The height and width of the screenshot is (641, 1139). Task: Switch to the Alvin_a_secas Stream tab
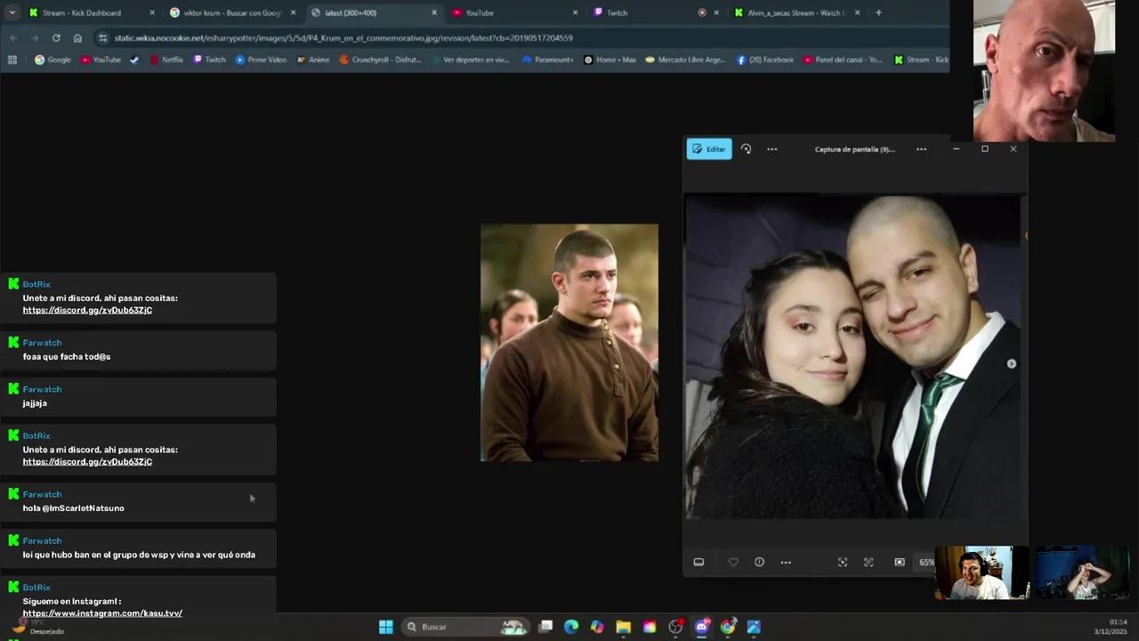pyautogui.click(x=796, y=12)
